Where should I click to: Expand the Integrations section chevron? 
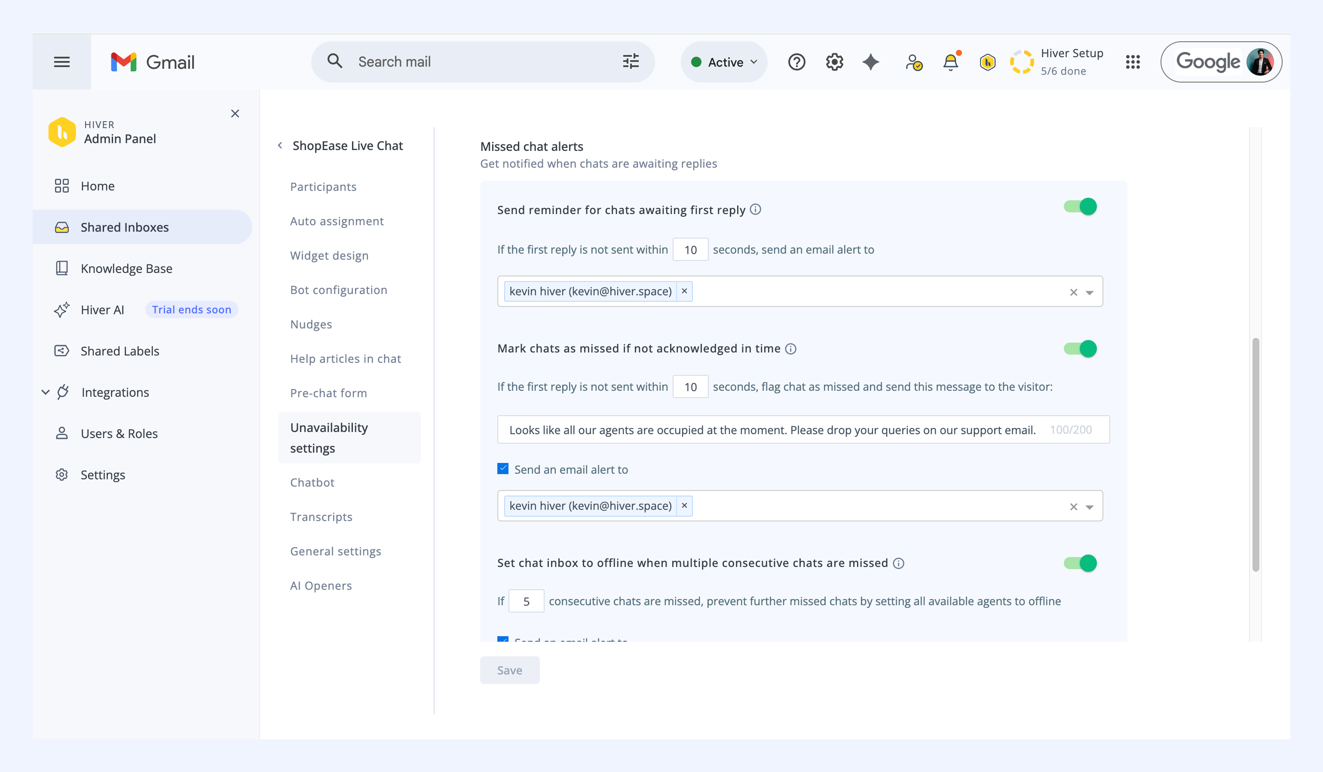tap(46, 392)
